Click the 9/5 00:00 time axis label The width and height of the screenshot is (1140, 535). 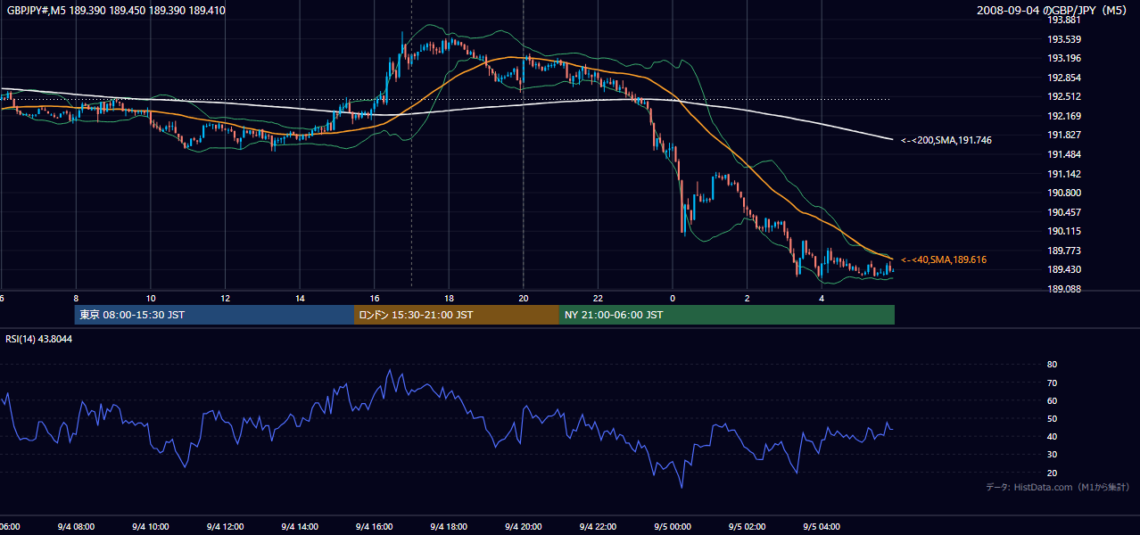point(672,527)
